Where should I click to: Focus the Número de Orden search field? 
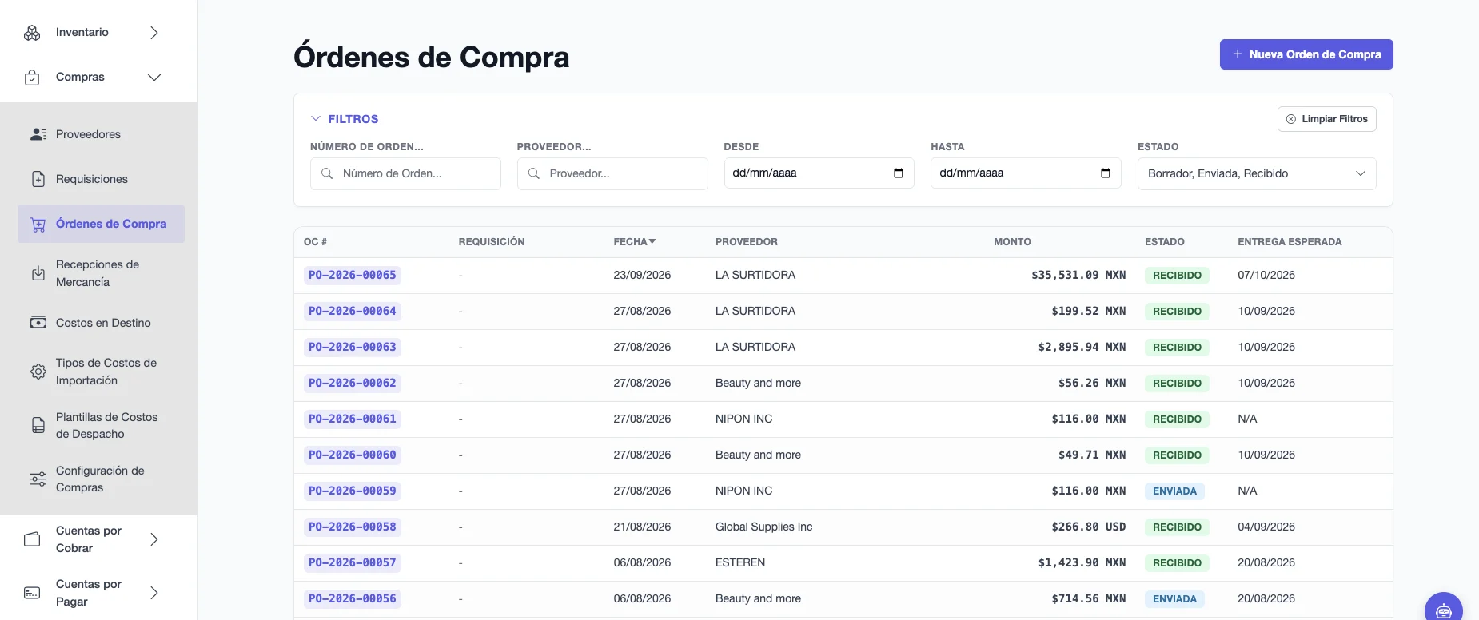coord(405,173)
